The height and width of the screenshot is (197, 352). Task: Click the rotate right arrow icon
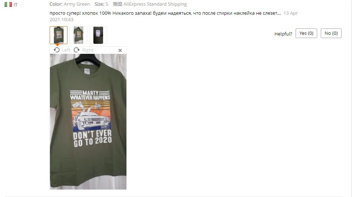point(77,50)
